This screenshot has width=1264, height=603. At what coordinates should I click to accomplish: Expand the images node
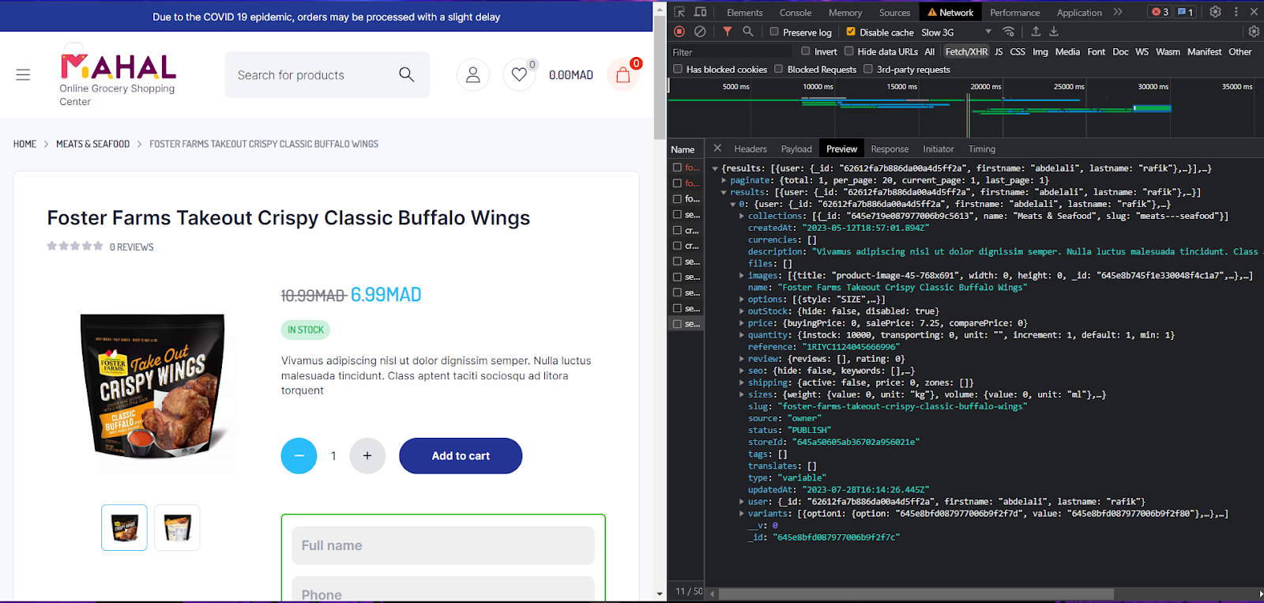pyautogui.click(x=742, y=276)
